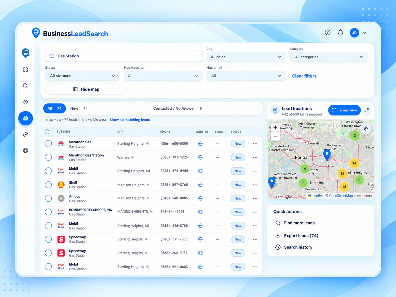Click Export leads (74)
Screen dimensions: 396x297
click(x=301, y=235)
